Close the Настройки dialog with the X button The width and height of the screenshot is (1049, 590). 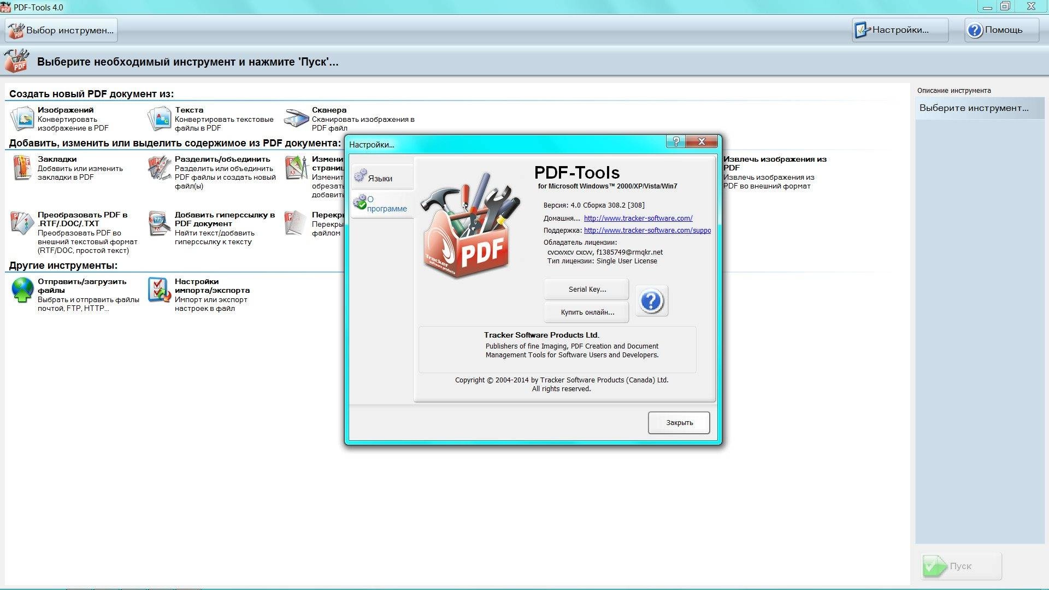[702, 141]
